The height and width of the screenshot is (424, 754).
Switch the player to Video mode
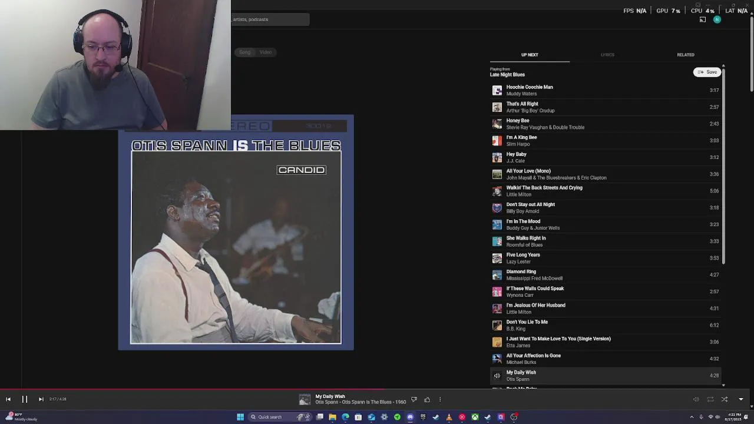[266, 52]
